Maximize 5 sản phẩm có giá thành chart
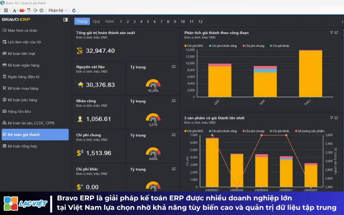344x215 pixels. click(336, 118)
